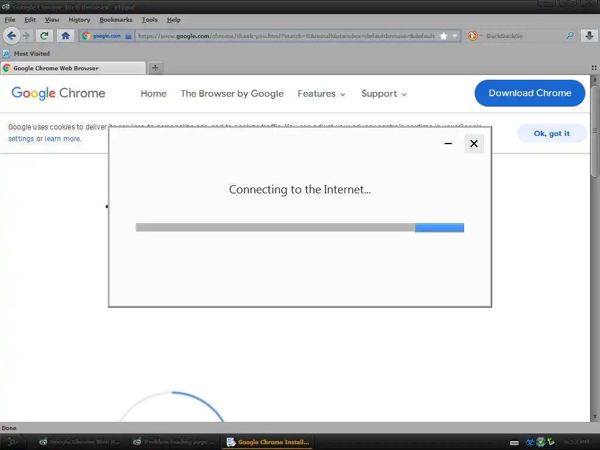Click the installer progress bar
Screen dimensions: 600x450
[x=299, y=228]
